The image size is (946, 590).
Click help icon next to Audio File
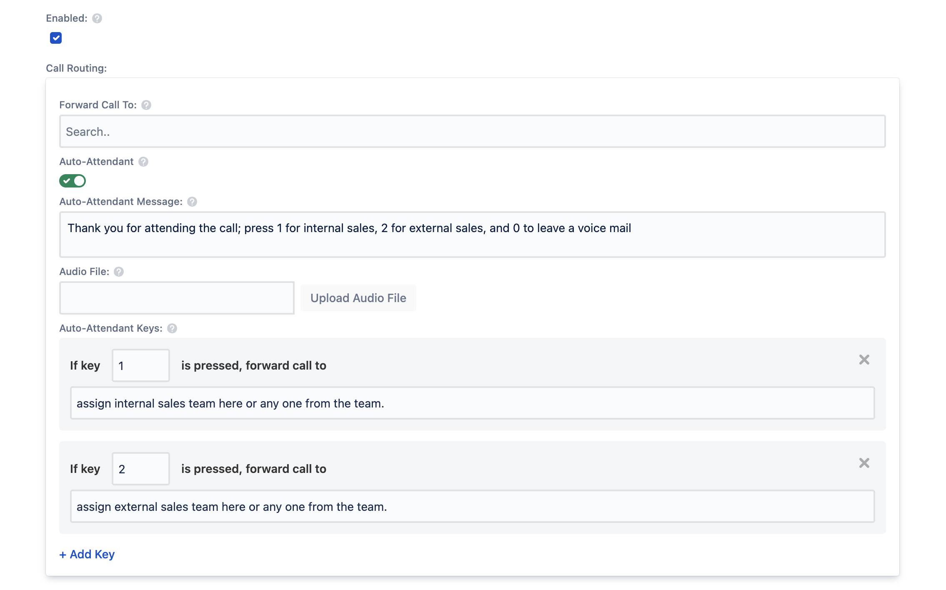coord(119,272)
